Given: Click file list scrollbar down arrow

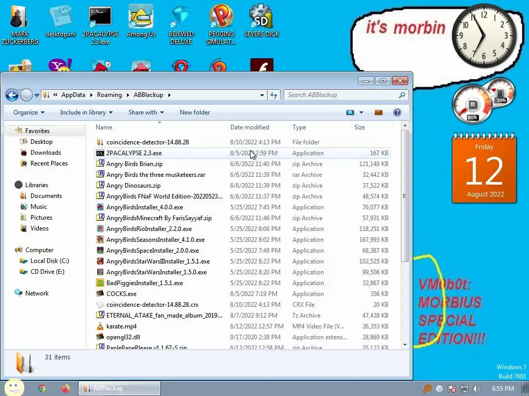Looking at the screenshot, I should point(405,345).
